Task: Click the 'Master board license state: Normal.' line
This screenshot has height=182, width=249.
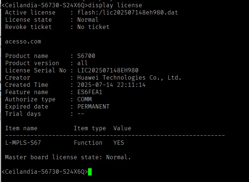Action: coord(68,157)
